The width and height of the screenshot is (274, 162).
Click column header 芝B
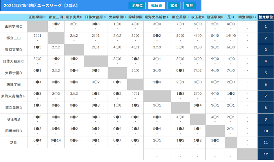pyautogui.click(x=231, y=17)
